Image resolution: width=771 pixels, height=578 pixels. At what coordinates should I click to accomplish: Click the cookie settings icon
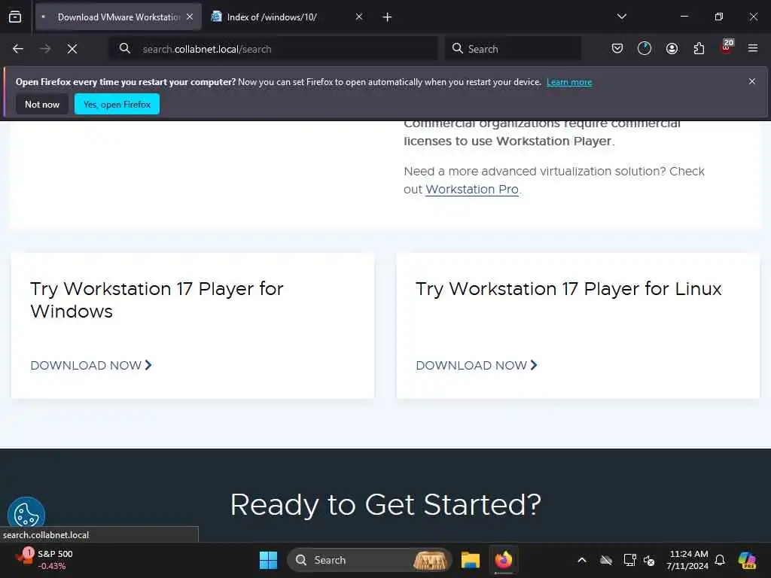[x=26, y=515]
